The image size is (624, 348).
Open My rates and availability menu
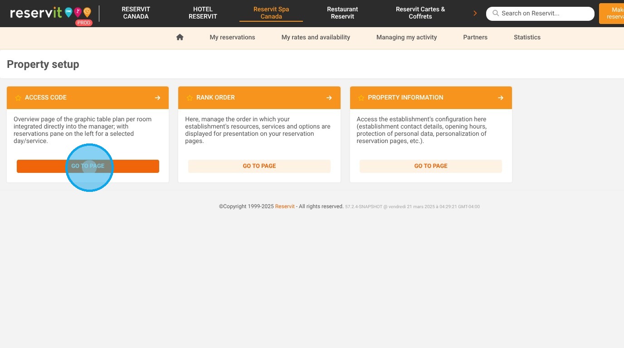point(316,37)
